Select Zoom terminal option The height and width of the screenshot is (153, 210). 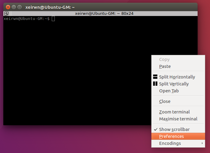coord(178,112)
